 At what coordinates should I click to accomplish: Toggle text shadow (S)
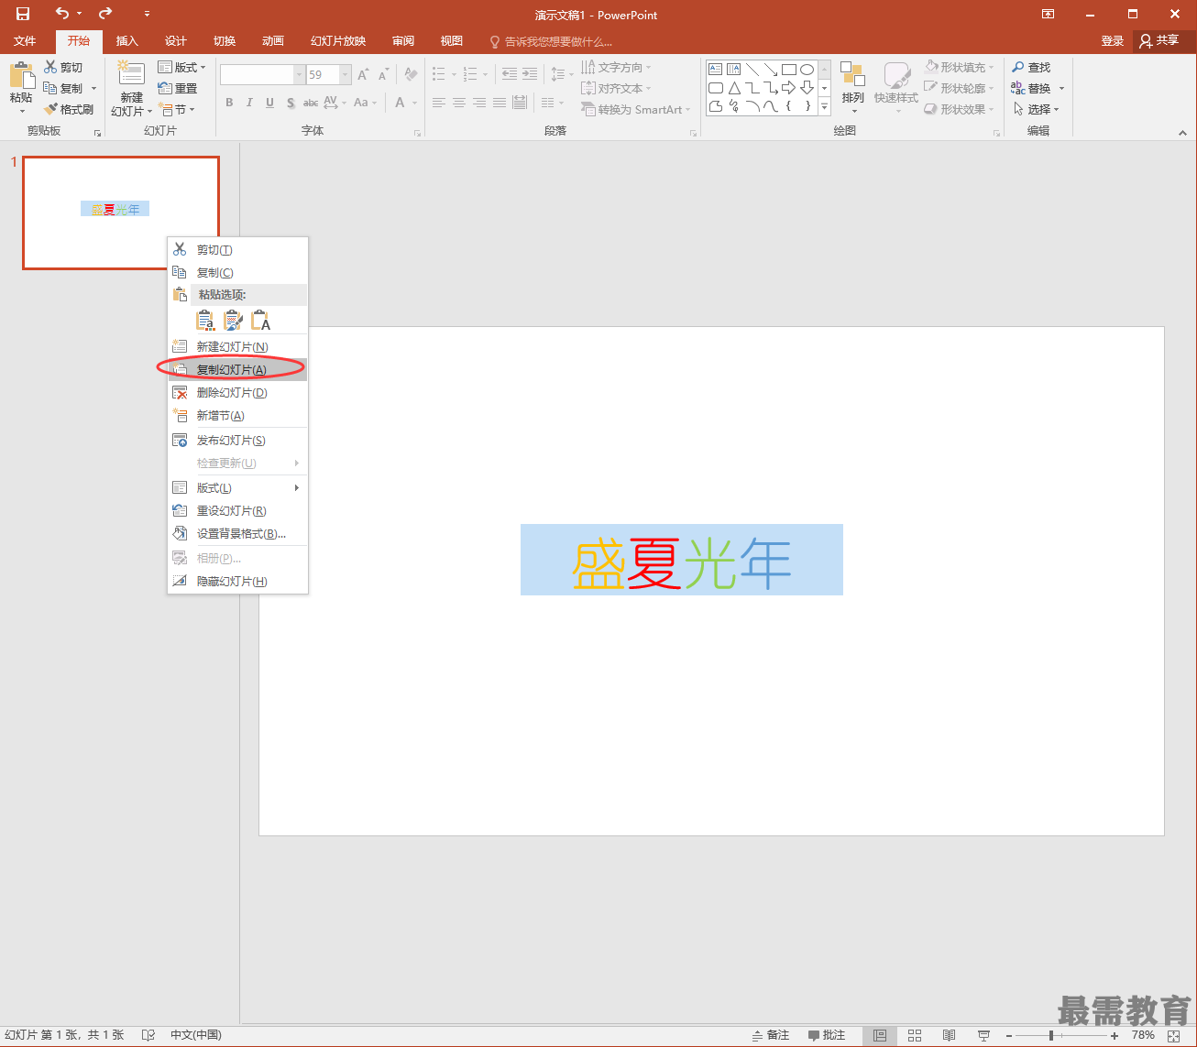[291, 103]
